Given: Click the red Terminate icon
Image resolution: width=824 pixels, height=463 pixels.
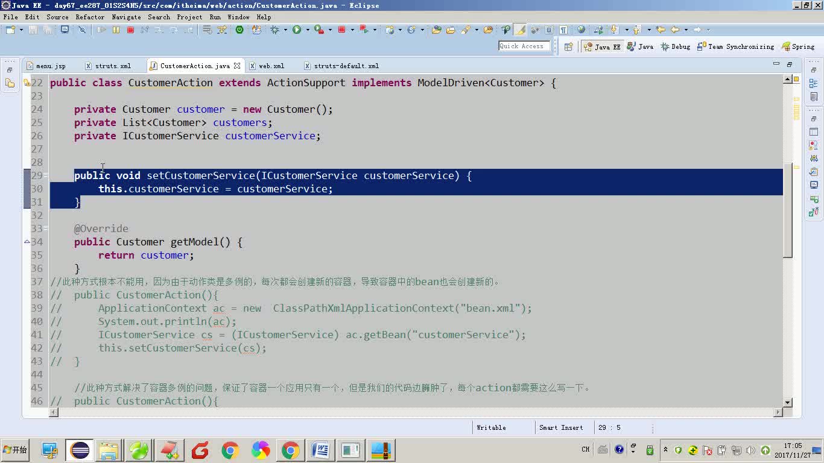Looking at the screenshot, I should (130, 30).
